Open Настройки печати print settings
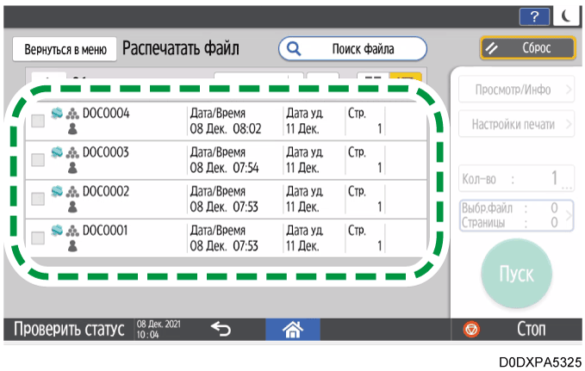The height and width of the screenshot is (371, 585). tap(516, 125)
